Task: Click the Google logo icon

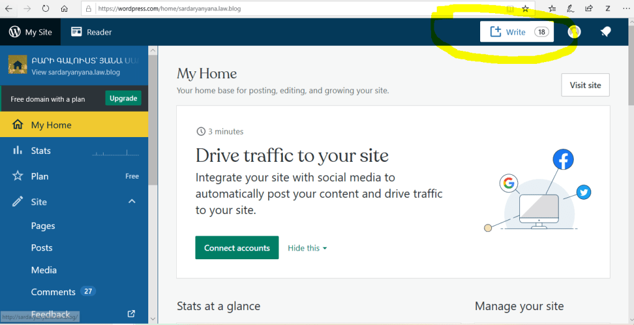Action: click(x=509, y=183)
